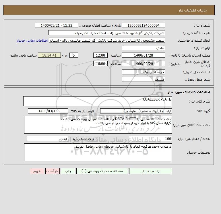Open مشاهده مدارک پیوستی (1) attachments
This screenshot has height=214, width=221.
tap(102, 171)
